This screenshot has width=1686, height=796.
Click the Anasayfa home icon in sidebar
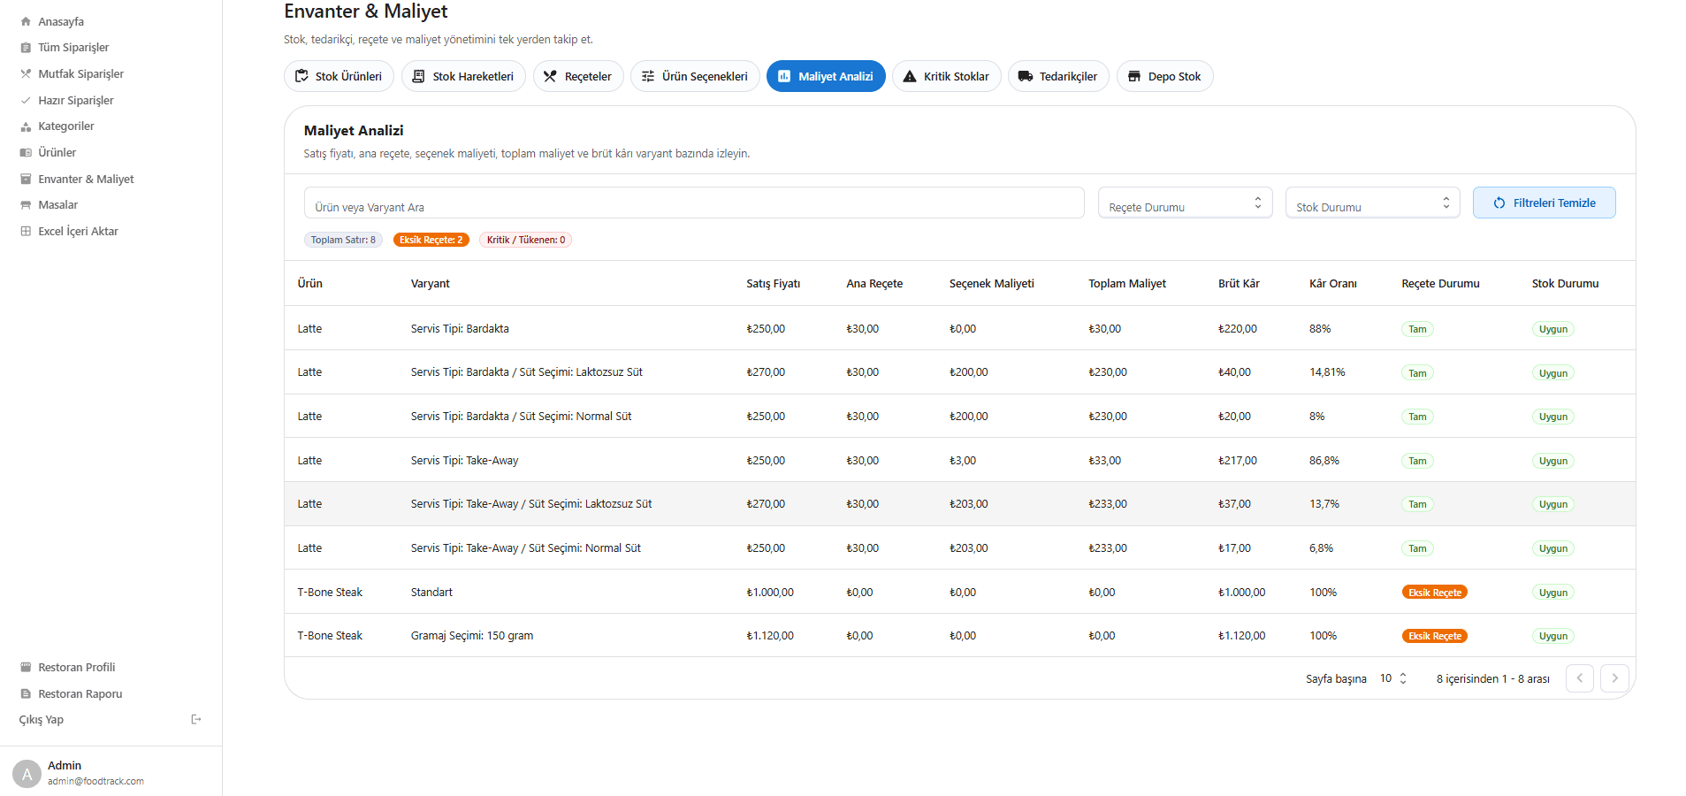(26, 21)
